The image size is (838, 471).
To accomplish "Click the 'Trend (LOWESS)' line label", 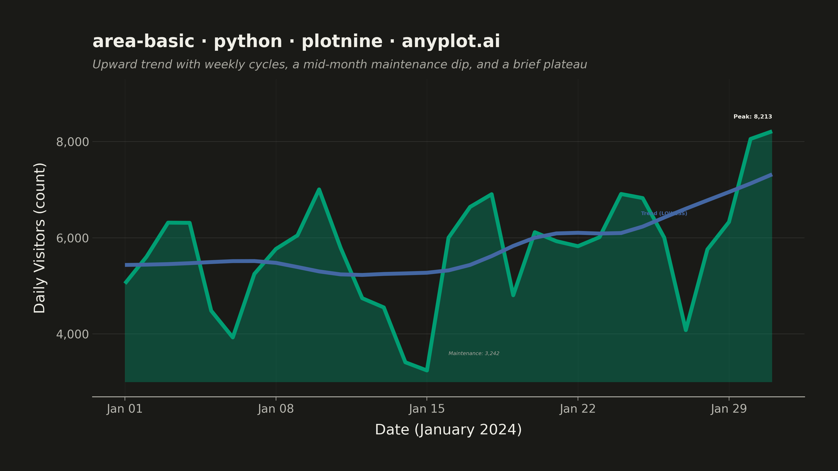I will coord(664,214).
